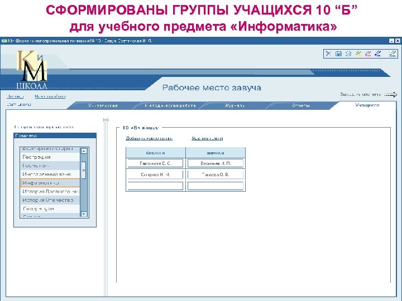Click the subjects list scroll-down arrow
This screenshot has width=402, height=301.
[x=84, y=213]
